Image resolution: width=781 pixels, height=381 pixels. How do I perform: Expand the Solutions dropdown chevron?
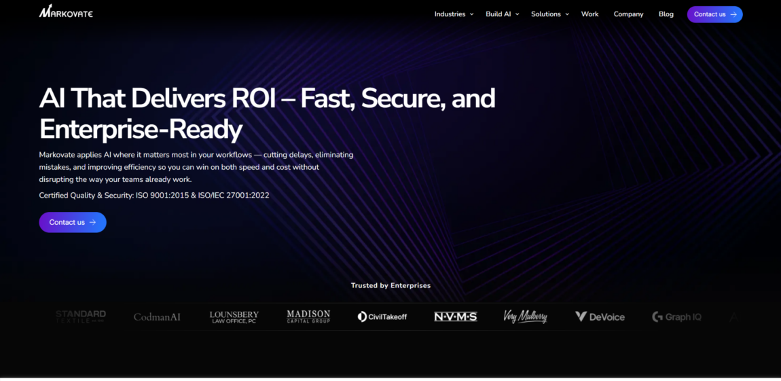tap(567, 14)
